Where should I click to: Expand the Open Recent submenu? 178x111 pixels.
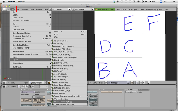click(31, 18)
